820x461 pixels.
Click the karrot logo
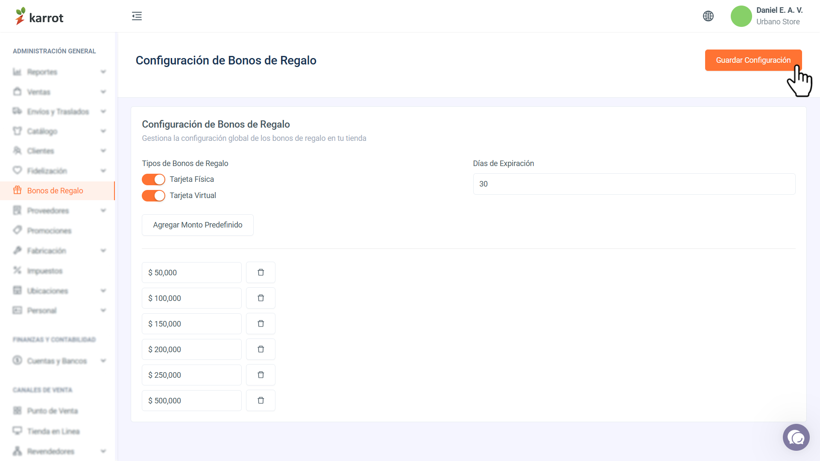39,17
